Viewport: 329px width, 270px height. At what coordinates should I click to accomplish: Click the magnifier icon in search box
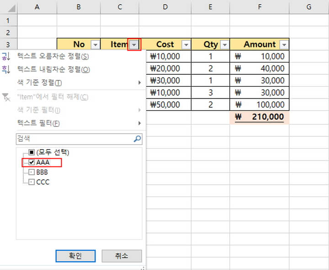click(137, 139)
